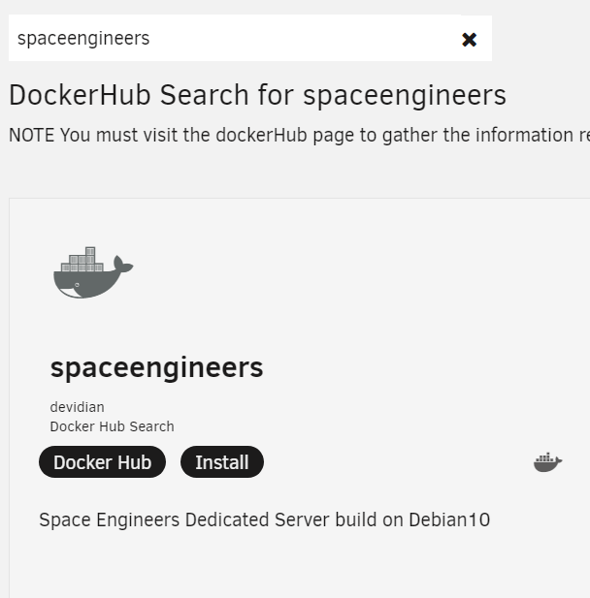
Task: Clear the spaceengineers search with the X icon
Action: [469, 40]
